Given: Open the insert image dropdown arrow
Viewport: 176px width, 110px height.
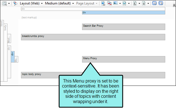Looking at the screenshot, I should click(120, 4).
